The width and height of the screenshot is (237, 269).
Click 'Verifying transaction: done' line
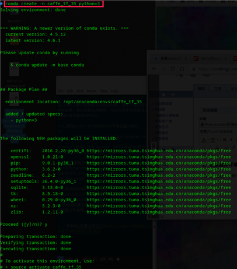(36, 243)
